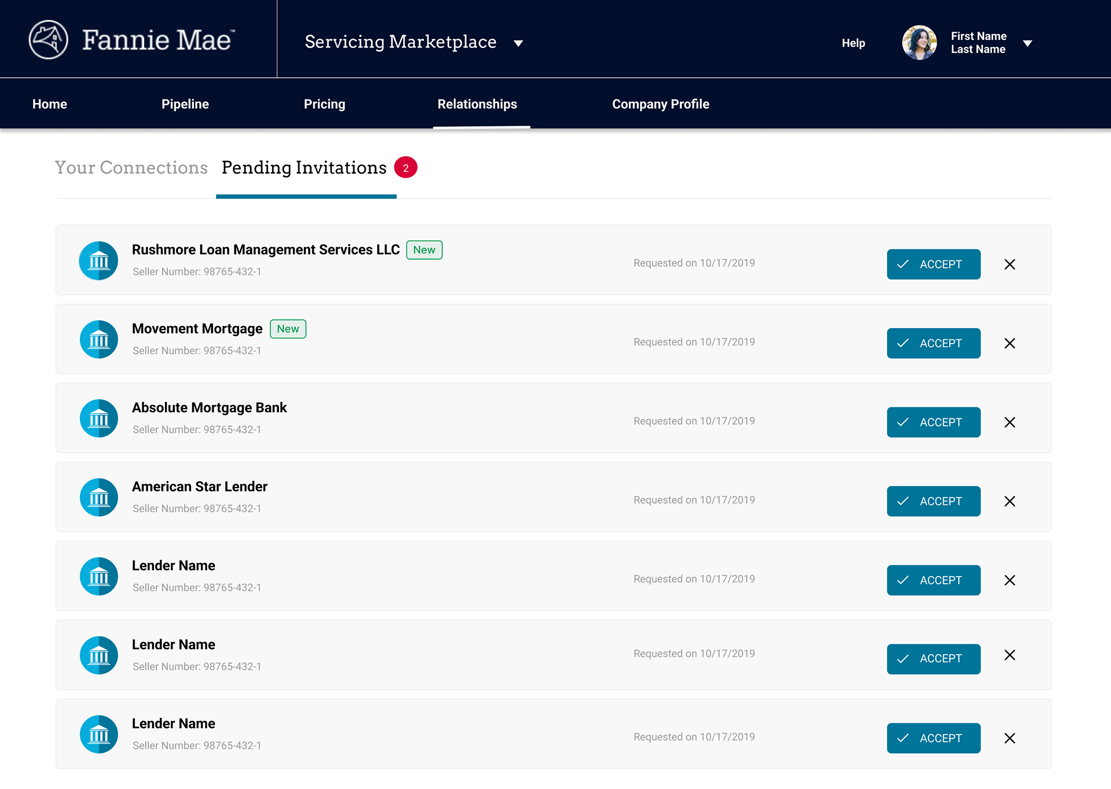Click the Help link in header
The image size is (1111, 789).
pos(853,43)
